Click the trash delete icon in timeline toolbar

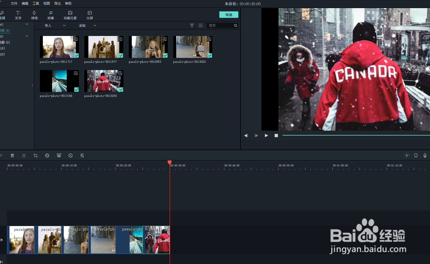(12, 156)
